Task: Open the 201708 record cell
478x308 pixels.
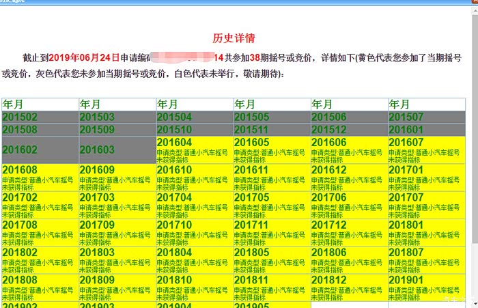Action: 40,232
